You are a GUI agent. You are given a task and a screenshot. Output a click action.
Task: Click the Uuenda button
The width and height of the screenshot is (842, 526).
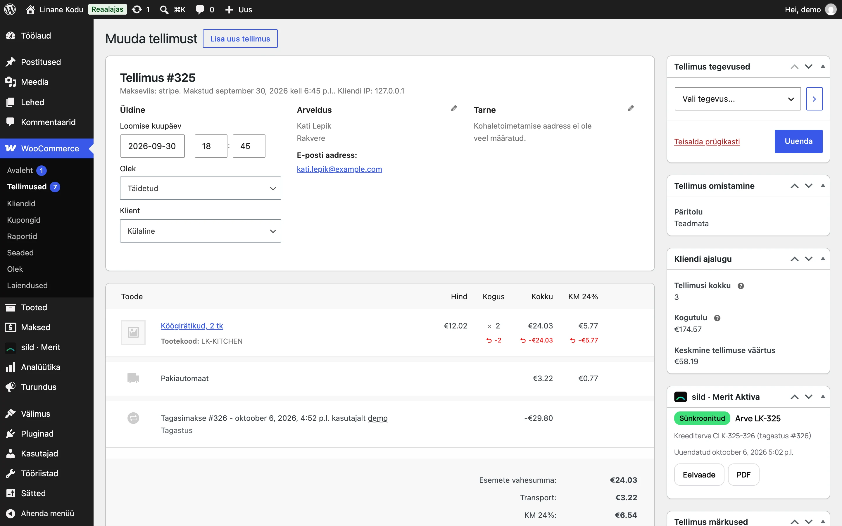(798, 141)
